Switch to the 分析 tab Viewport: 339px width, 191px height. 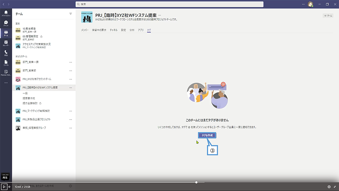coord(132,30)
